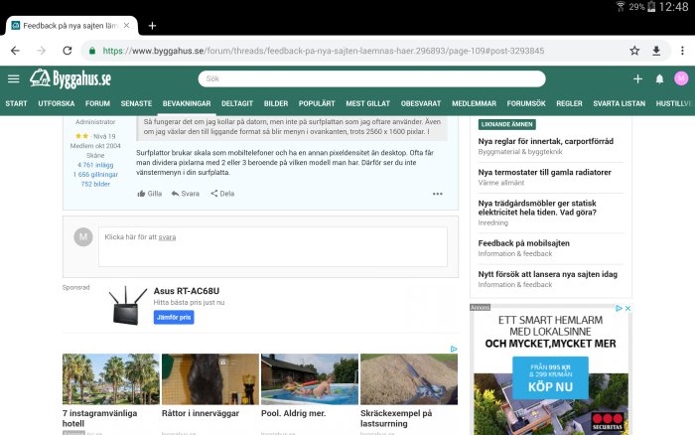Open the pink M profile avatar

tap(681, 78)
